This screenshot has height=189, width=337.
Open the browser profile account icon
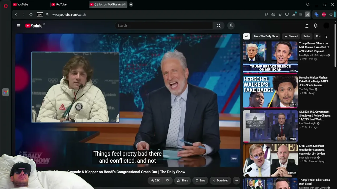click(x=308, y=15)
